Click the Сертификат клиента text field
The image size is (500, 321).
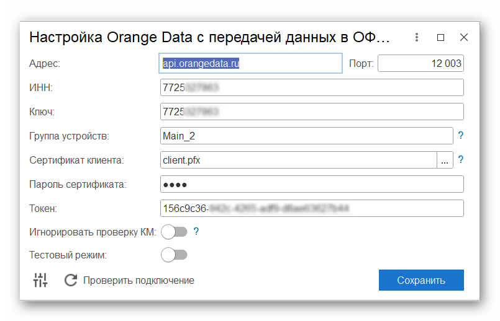coord(299,160)
